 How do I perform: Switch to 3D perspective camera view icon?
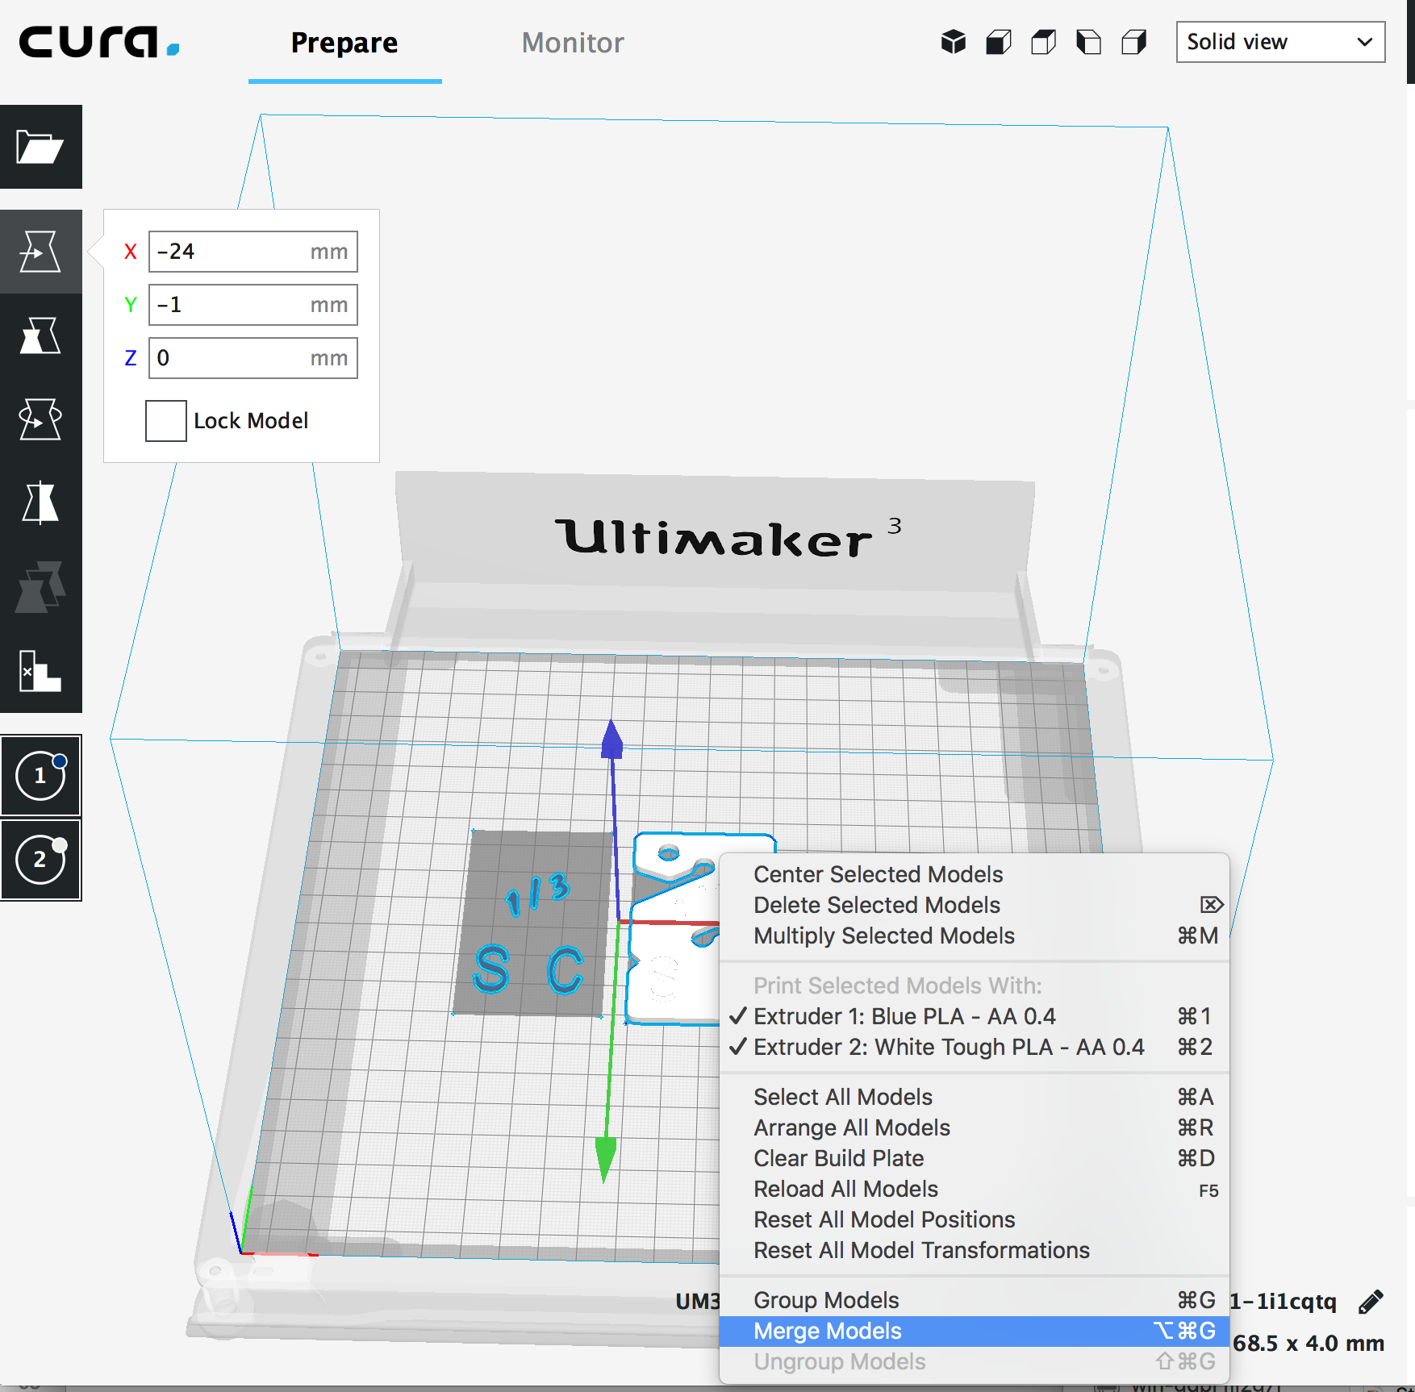tap(954, 42)
